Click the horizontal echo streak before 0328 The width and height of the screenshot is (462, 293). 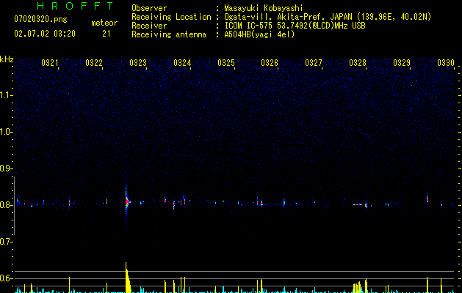click(x=358, y=204)
